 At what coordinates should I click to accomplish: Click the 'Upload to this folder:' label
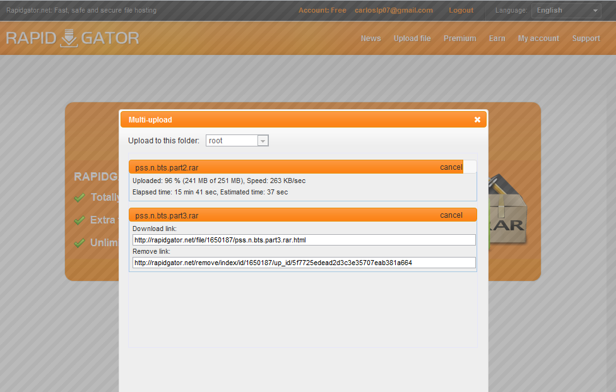coord(163,141)
